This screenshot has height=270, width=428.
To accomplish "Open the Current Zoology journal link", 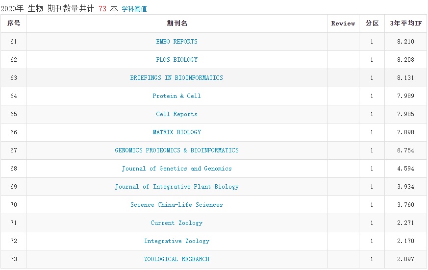I will [x=176, y=223].
